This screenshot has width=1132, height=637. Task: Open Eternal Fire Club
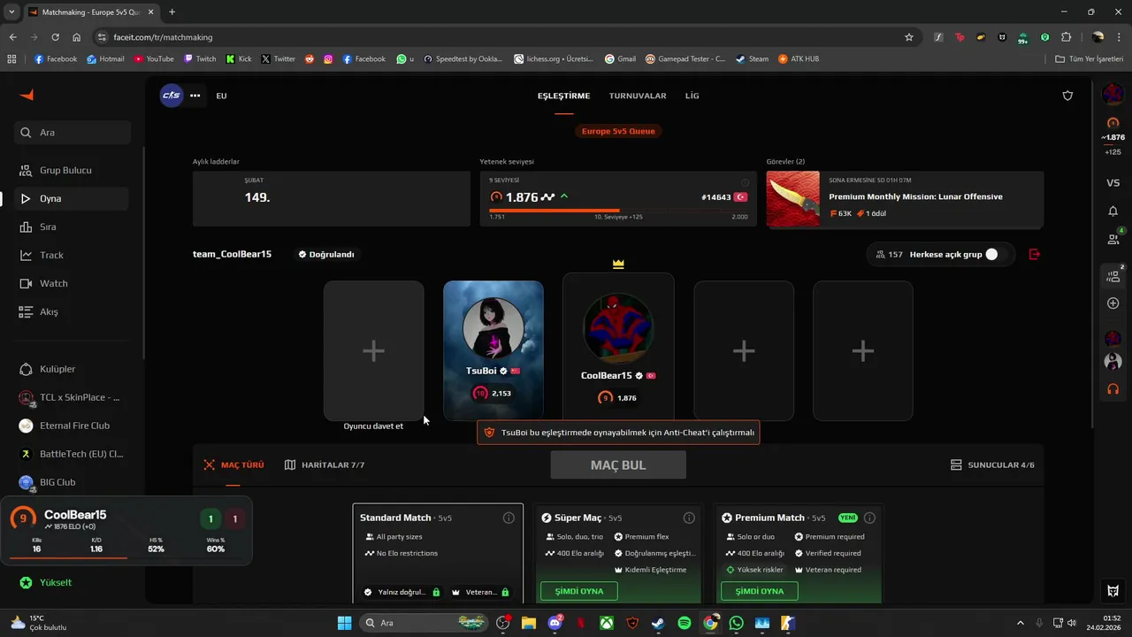coord(73,426)
